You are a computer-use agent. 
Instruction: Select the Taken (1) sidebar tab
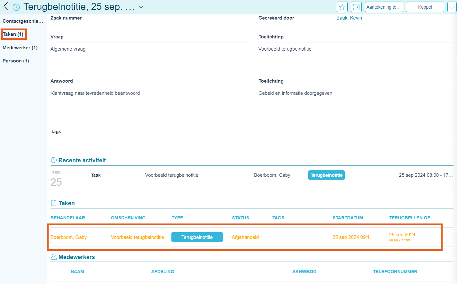(x=13, y=34)
